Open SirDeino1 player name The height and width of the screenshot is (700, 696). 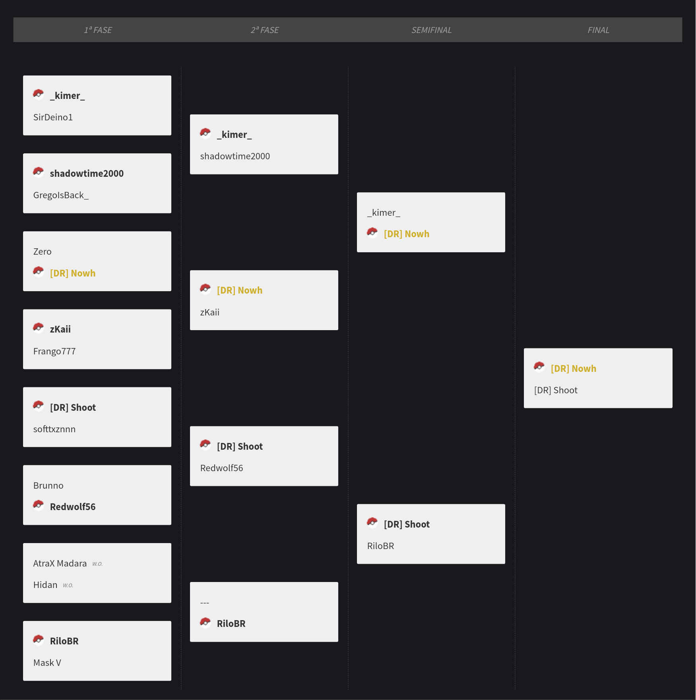tap(53, 117)
